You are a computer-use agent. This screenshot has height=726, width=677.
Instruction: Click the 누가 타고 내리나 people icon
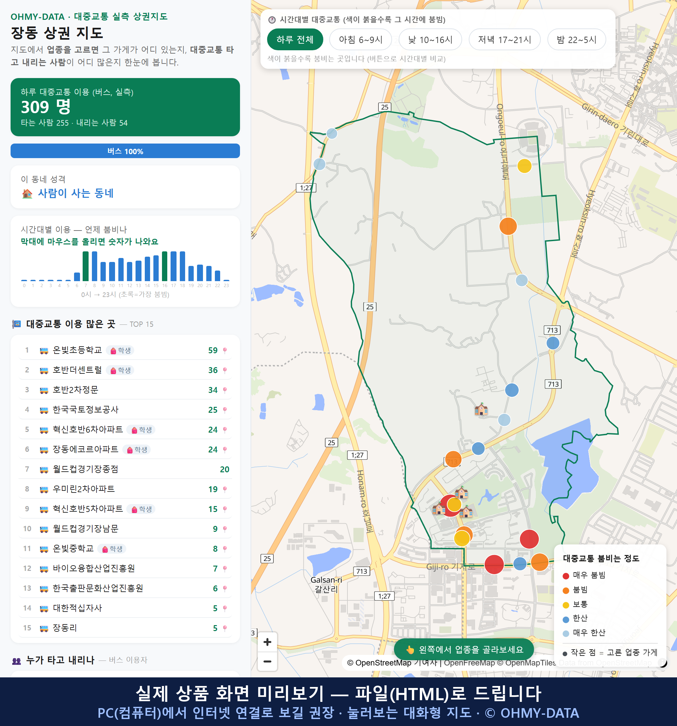[17, 660]
